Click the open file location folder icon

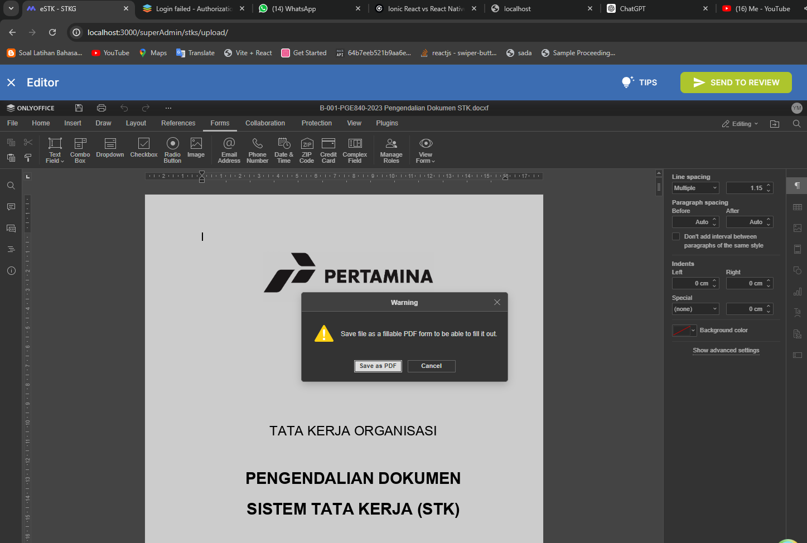pos(775,124)
